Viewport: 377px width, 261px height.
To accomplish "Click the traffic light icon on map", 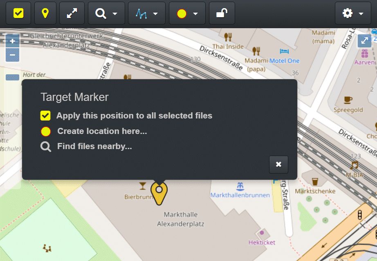I will click(x=360, y=215).
